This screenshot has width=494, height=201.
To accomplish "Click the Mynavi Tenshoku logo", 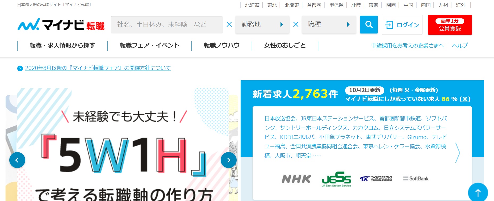I will click(61, 25).
